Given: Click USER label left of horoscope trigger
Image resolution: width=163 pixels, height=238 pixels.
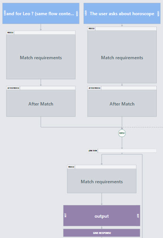Looking at the screenshot, I should [86, 13].
